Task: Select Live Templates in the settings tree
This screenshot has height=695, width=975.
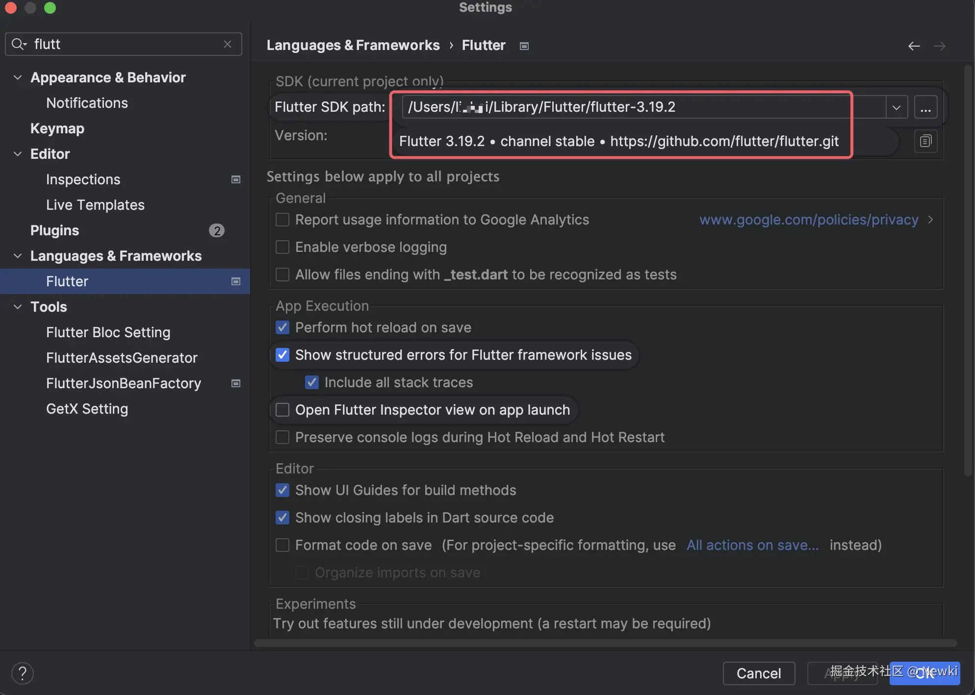Action: (95, 205)
